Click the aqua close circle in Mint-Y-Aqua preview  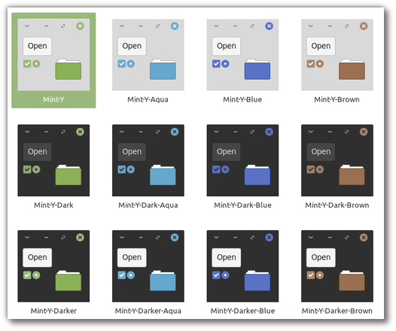point(175,26)
